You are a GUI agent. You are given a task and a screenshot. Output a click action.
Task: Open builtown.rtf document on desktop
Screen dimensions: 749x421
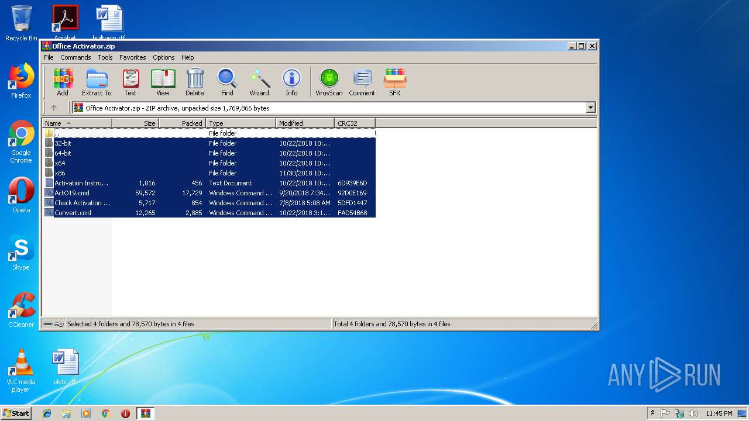pyautogui.click(x=109, y=22)
